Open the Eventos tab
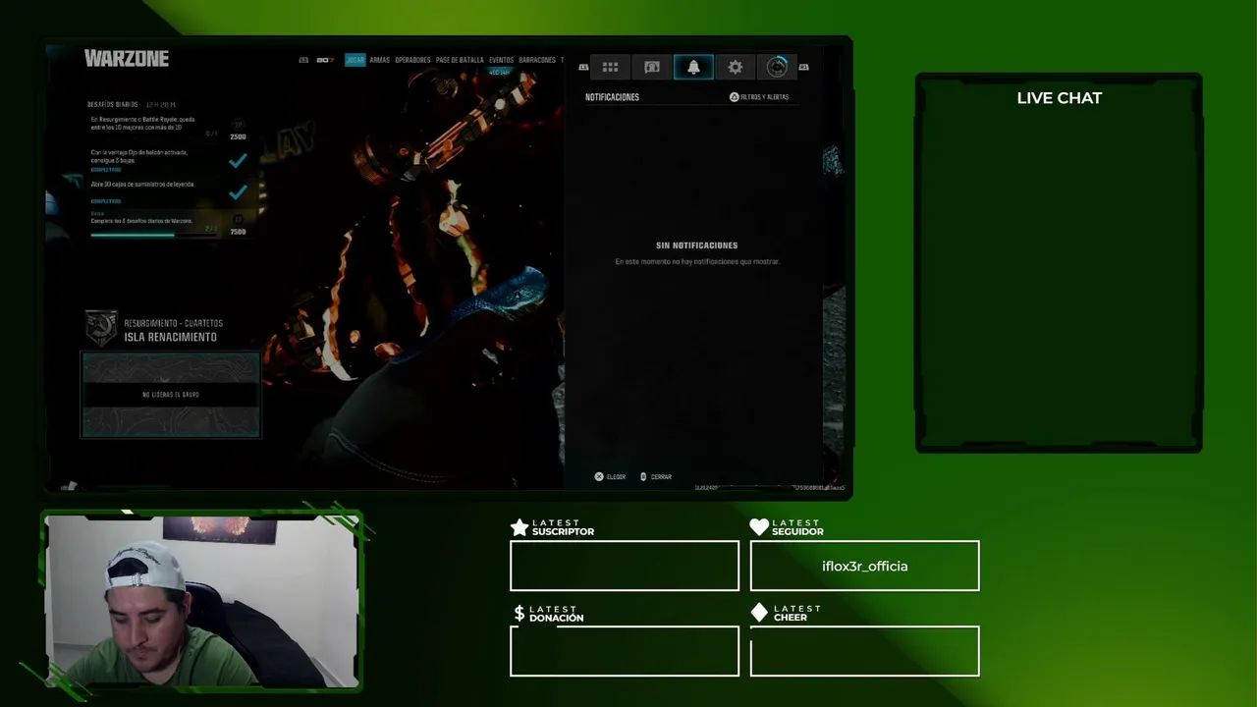This screenshot has height=707, width=1257. click(501, 60)
